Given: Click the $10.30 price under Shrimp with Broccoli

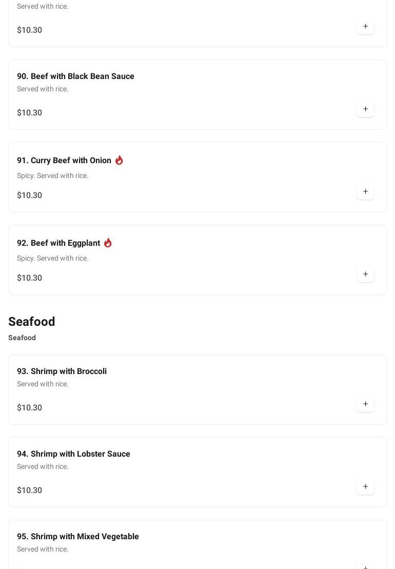Looking at the screenshot, I should [30, 408].
